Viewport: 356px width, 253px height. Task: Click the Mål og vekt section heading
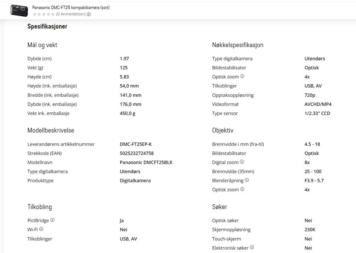click(42, 45)
